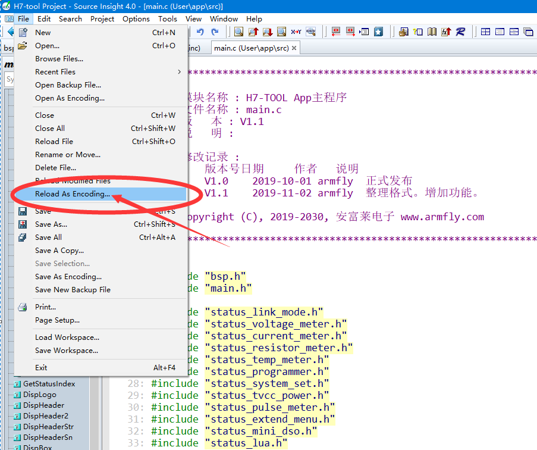
Task: Click the Undo toolbar icon
Action: click(200, 32)
